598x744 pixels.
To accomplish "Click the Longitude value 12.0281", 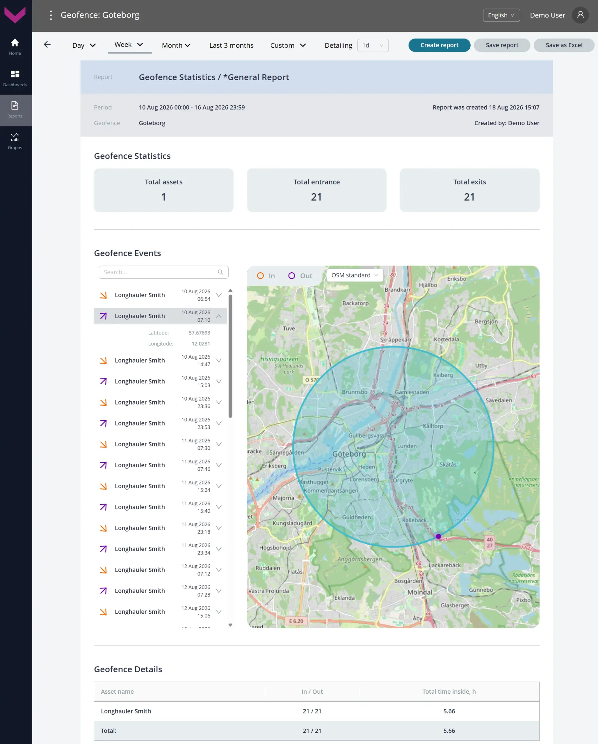I will click(x=201, y=344).
